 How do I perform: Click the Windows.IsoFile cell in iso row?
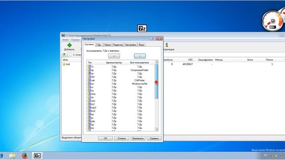tap(139, 84)
